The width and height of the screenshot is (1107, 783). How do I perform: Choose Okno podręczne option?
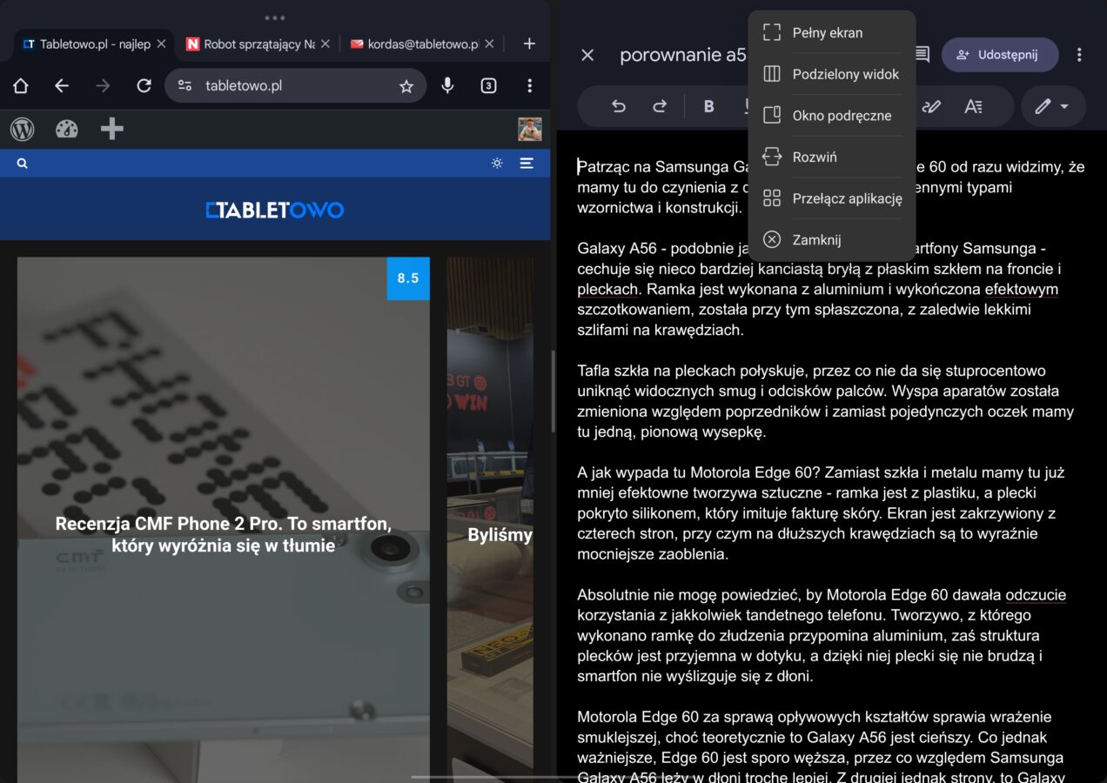[x=832, y=116]
